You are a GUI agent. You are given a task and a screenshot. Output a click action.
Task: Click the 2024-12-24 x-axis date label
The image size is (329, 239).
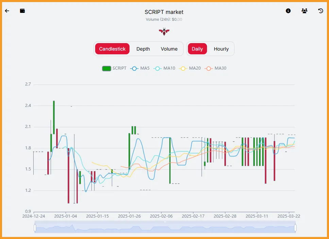34,216
